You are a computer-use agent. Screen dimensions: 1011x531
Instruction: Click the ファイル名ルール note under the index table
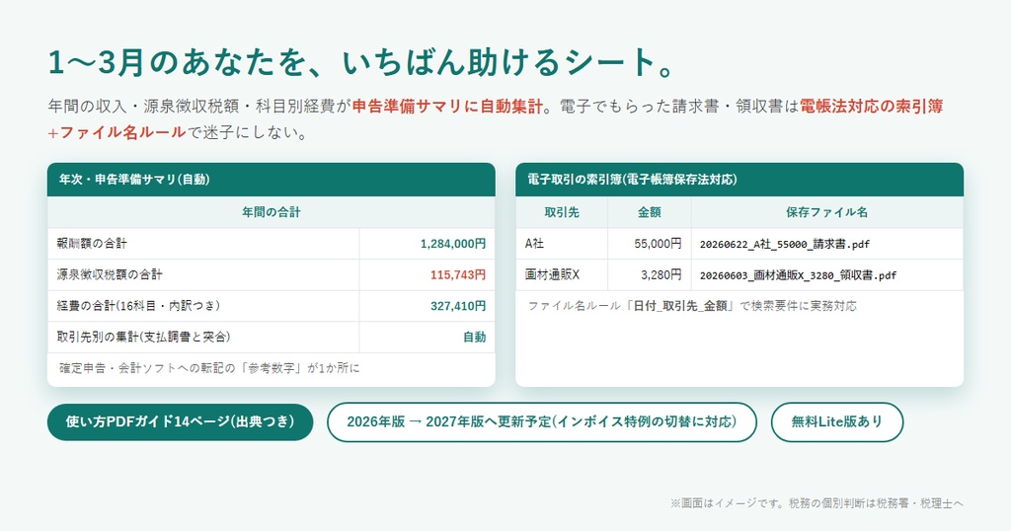[692, 306]
